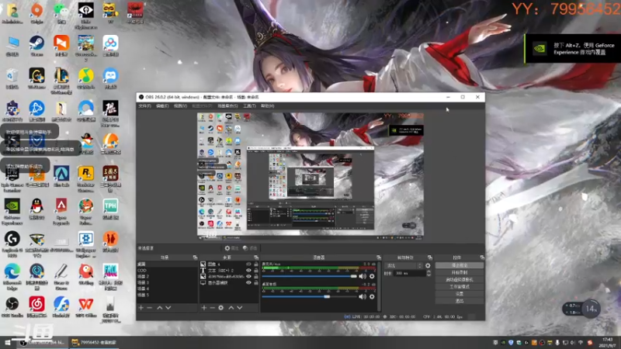Open NetEase Cloud Music desktop shortcut
Image resolution: width=621 pixels, height=349 pixels.
(36, 307)
